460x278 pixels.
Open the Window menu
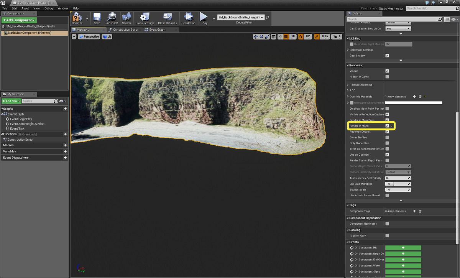click(x=62, y=8)
